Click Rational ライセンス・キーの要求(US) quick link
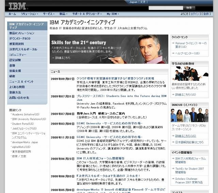 pos(191,45)
